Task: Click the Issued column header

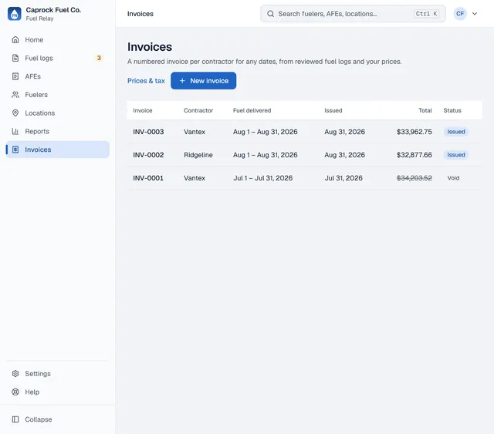Action: tap(333, 110)
